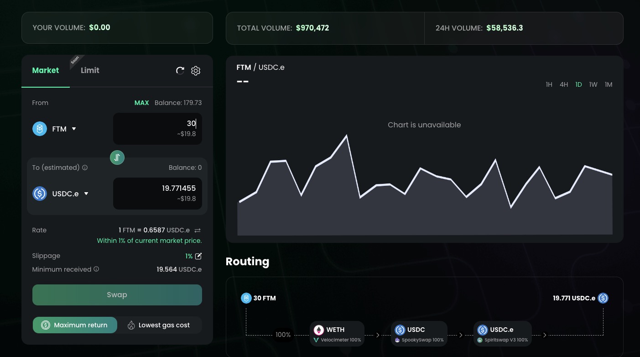This screenshot has width=640, height=357.
Task: Switch to the Limit tab
Action: (90, 70)
